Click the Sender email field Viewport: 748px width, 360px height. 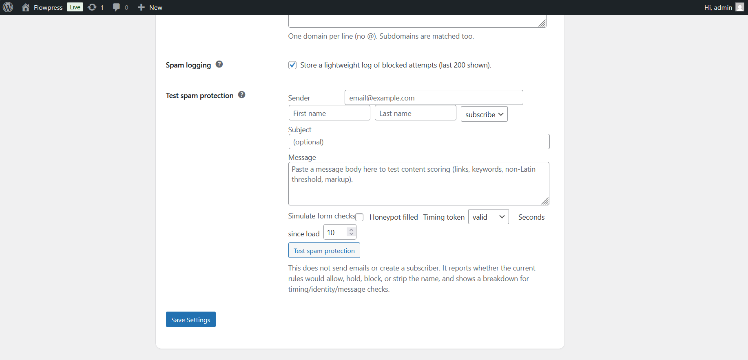pos(434,98)
